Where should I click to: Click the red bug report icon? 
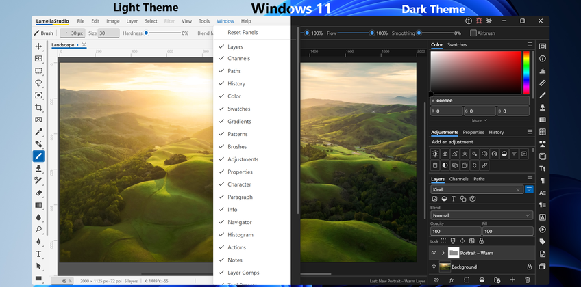pos(479,20)
